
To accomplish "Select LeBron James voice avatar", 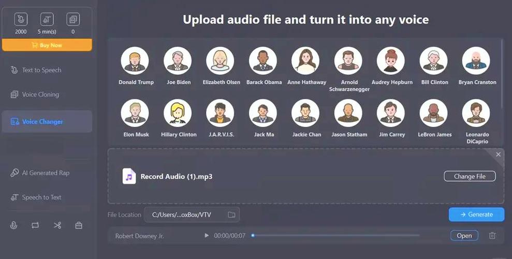I will (434, 113).
